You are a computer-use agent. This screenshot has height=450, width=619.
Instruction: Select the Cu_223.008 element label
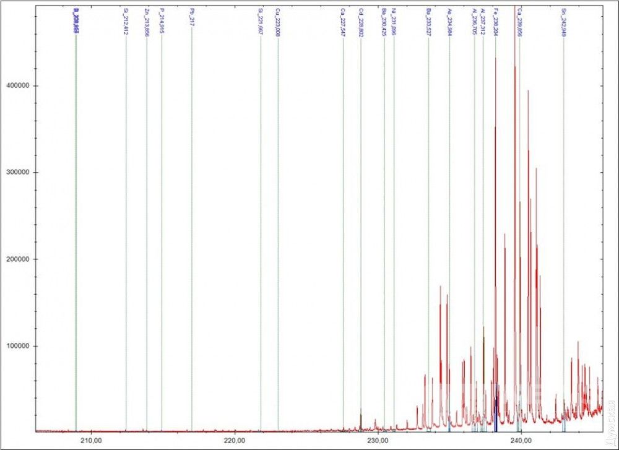[277, 23]
